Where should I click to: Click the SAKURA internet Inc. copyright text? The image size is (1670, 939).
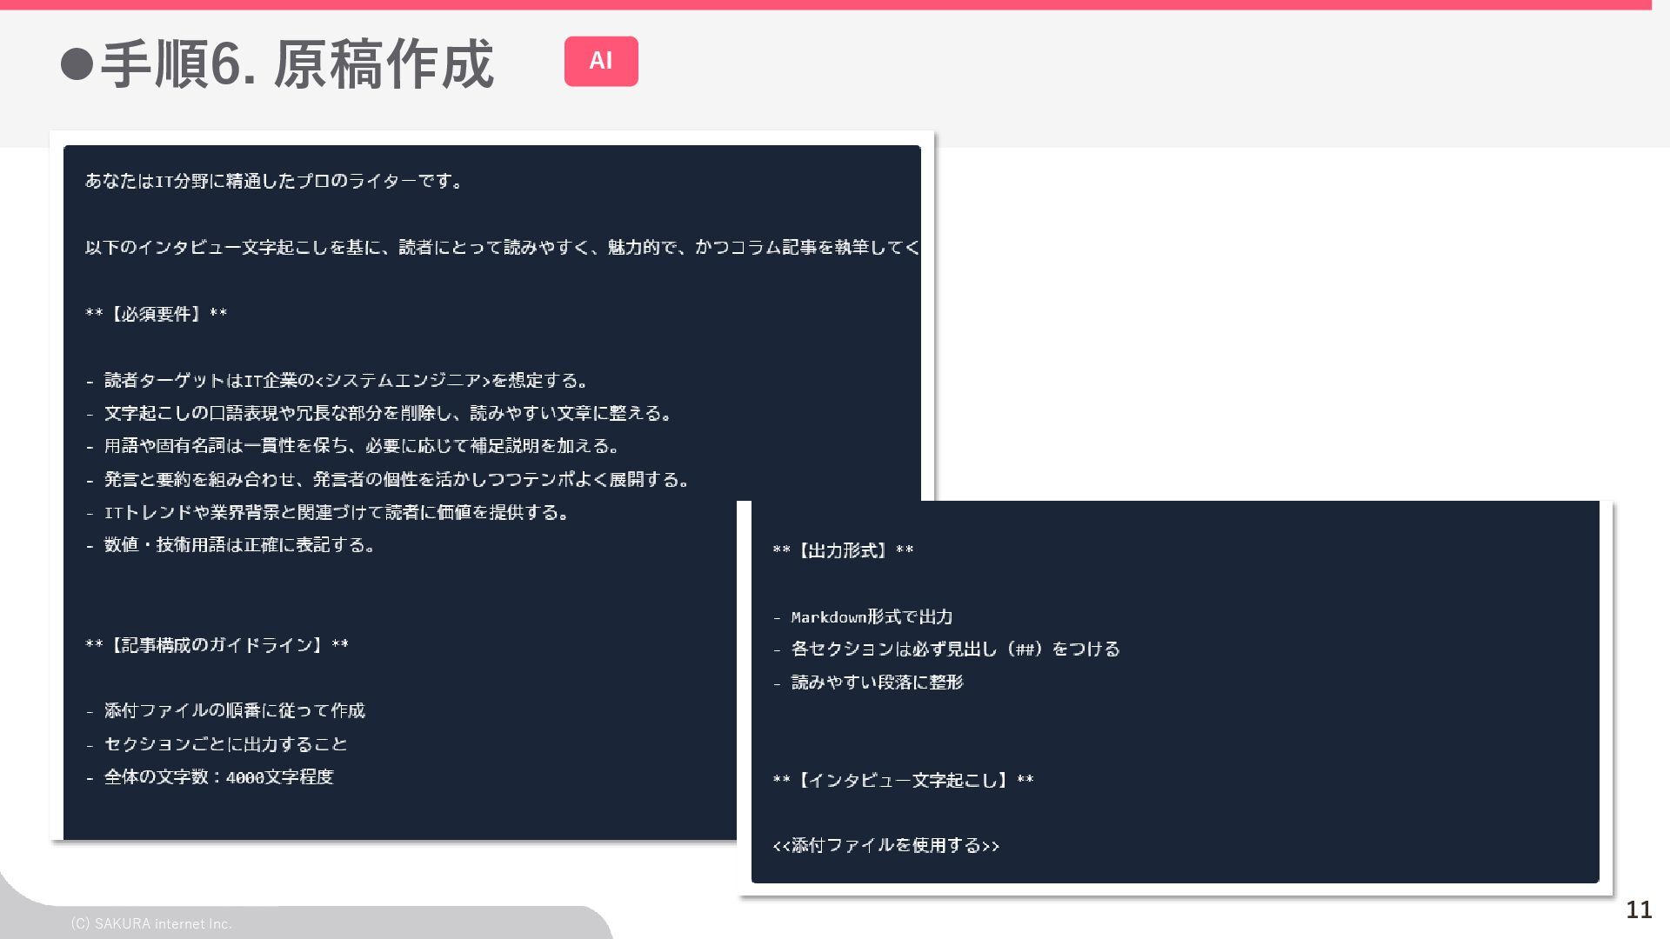pos(150,923)
